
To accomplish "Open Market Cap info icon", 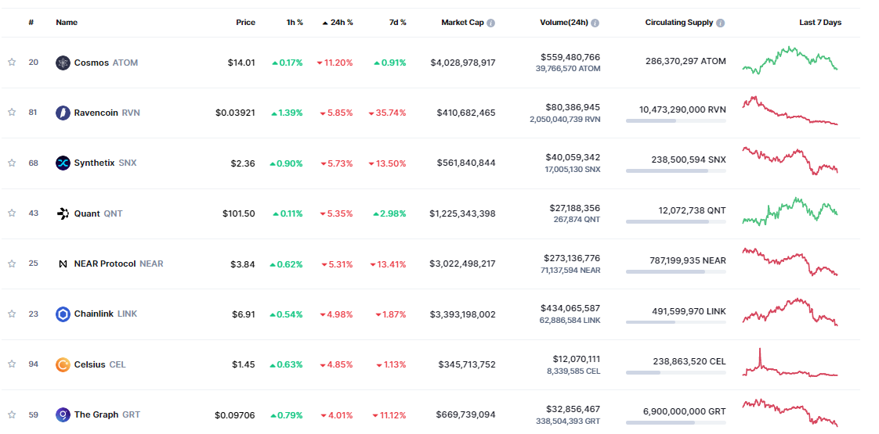I will (x=490, y=23).
